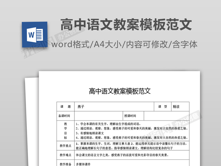Viewport: 221px width, 166px height.
Task: Click the empty cell beside 备课时间
Action: (x=98, y=116)
